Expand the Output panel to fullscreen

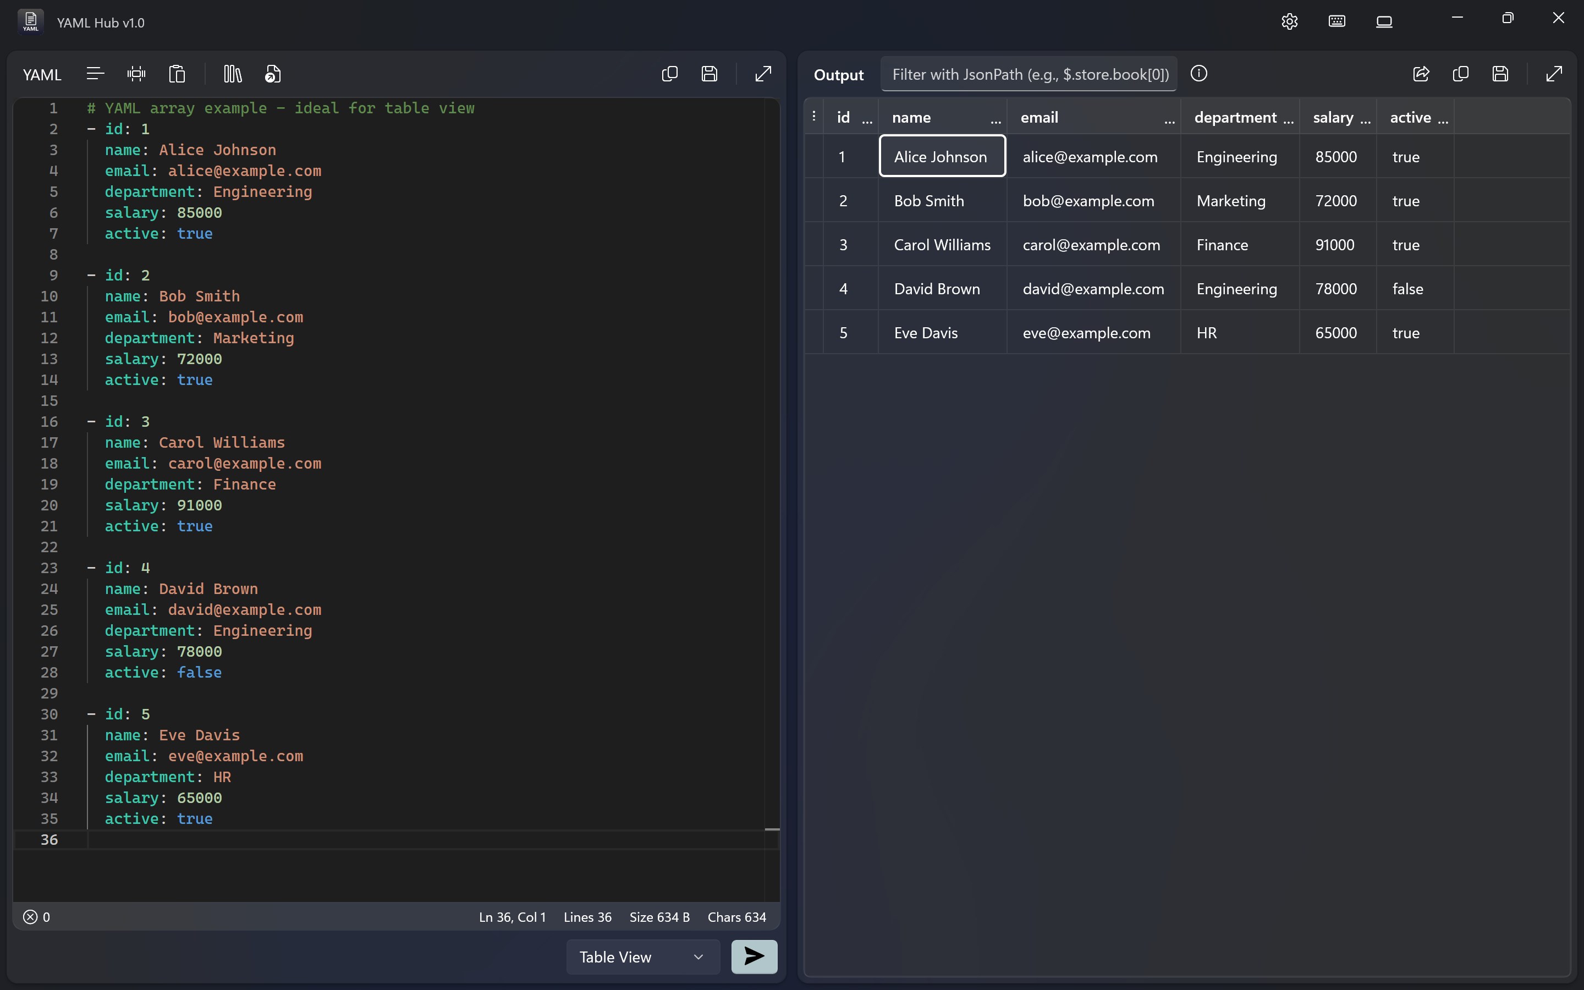tap(1554, 74)
